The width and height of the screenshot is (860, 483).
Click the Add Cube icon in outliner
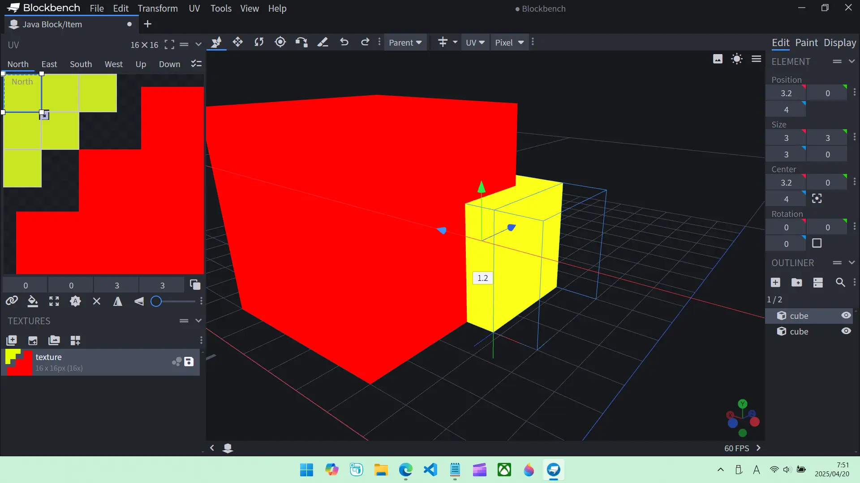775,283
